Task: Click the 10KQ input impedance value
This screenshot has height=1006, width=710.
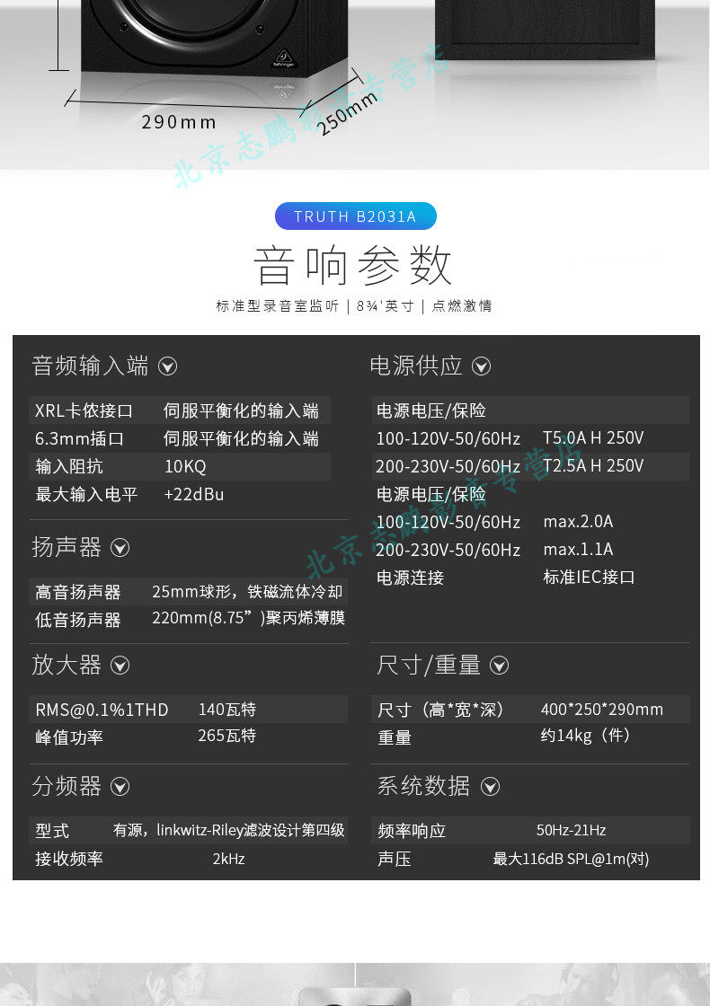Action: coord(185,466)
